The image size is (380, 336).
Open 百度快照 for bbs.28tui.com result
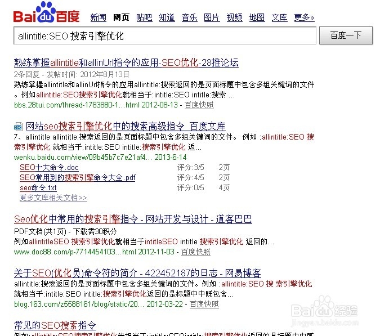(199, 105)
